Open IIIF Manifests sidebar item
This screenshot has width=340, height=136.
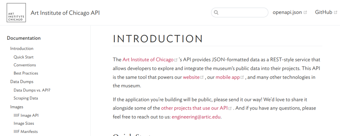click(x=25, y=132)
